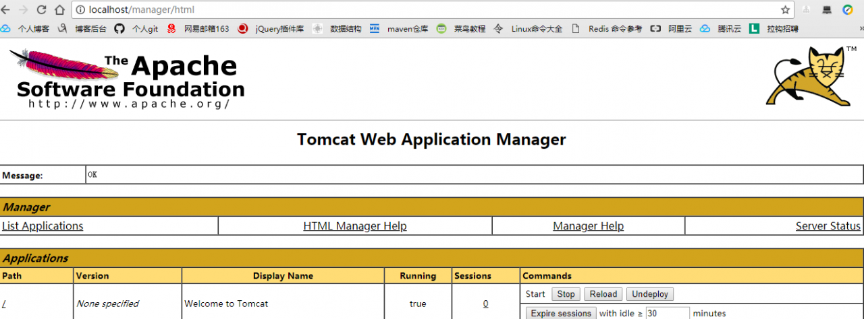Screen dimensions: 864x319
Task: Reload the page with the refresh icon
Action: pos(42,10)
